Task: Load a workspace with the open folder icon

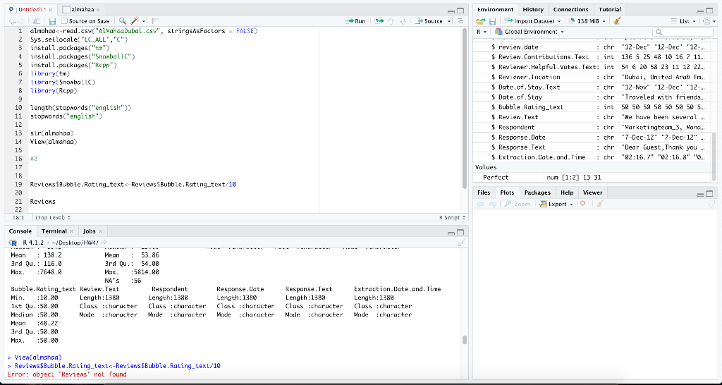Action: [481, 21]
